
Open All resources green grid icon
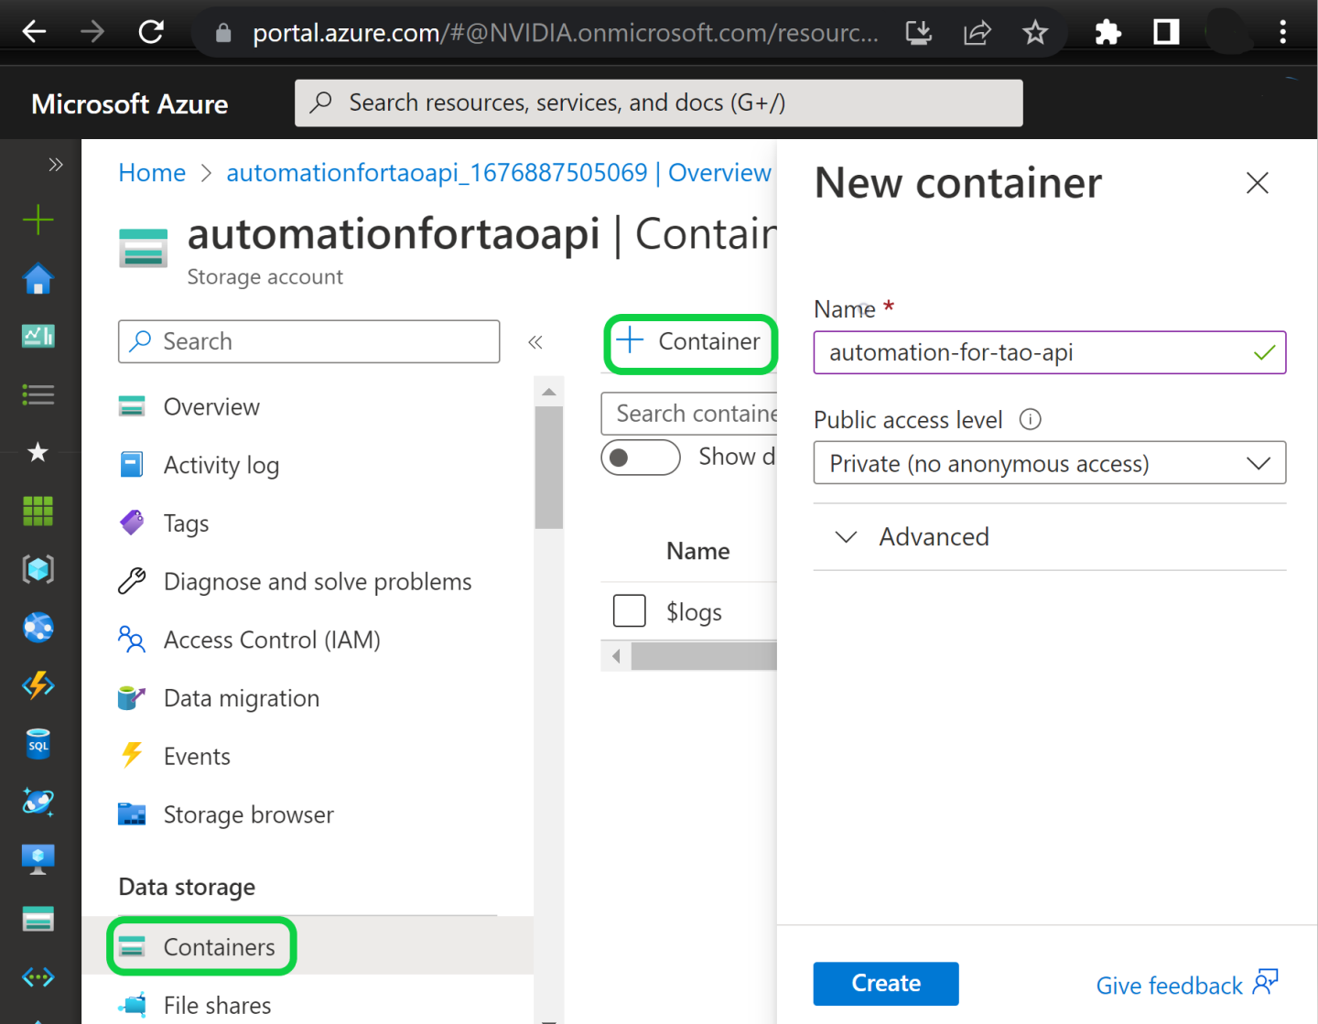(38, 511)
